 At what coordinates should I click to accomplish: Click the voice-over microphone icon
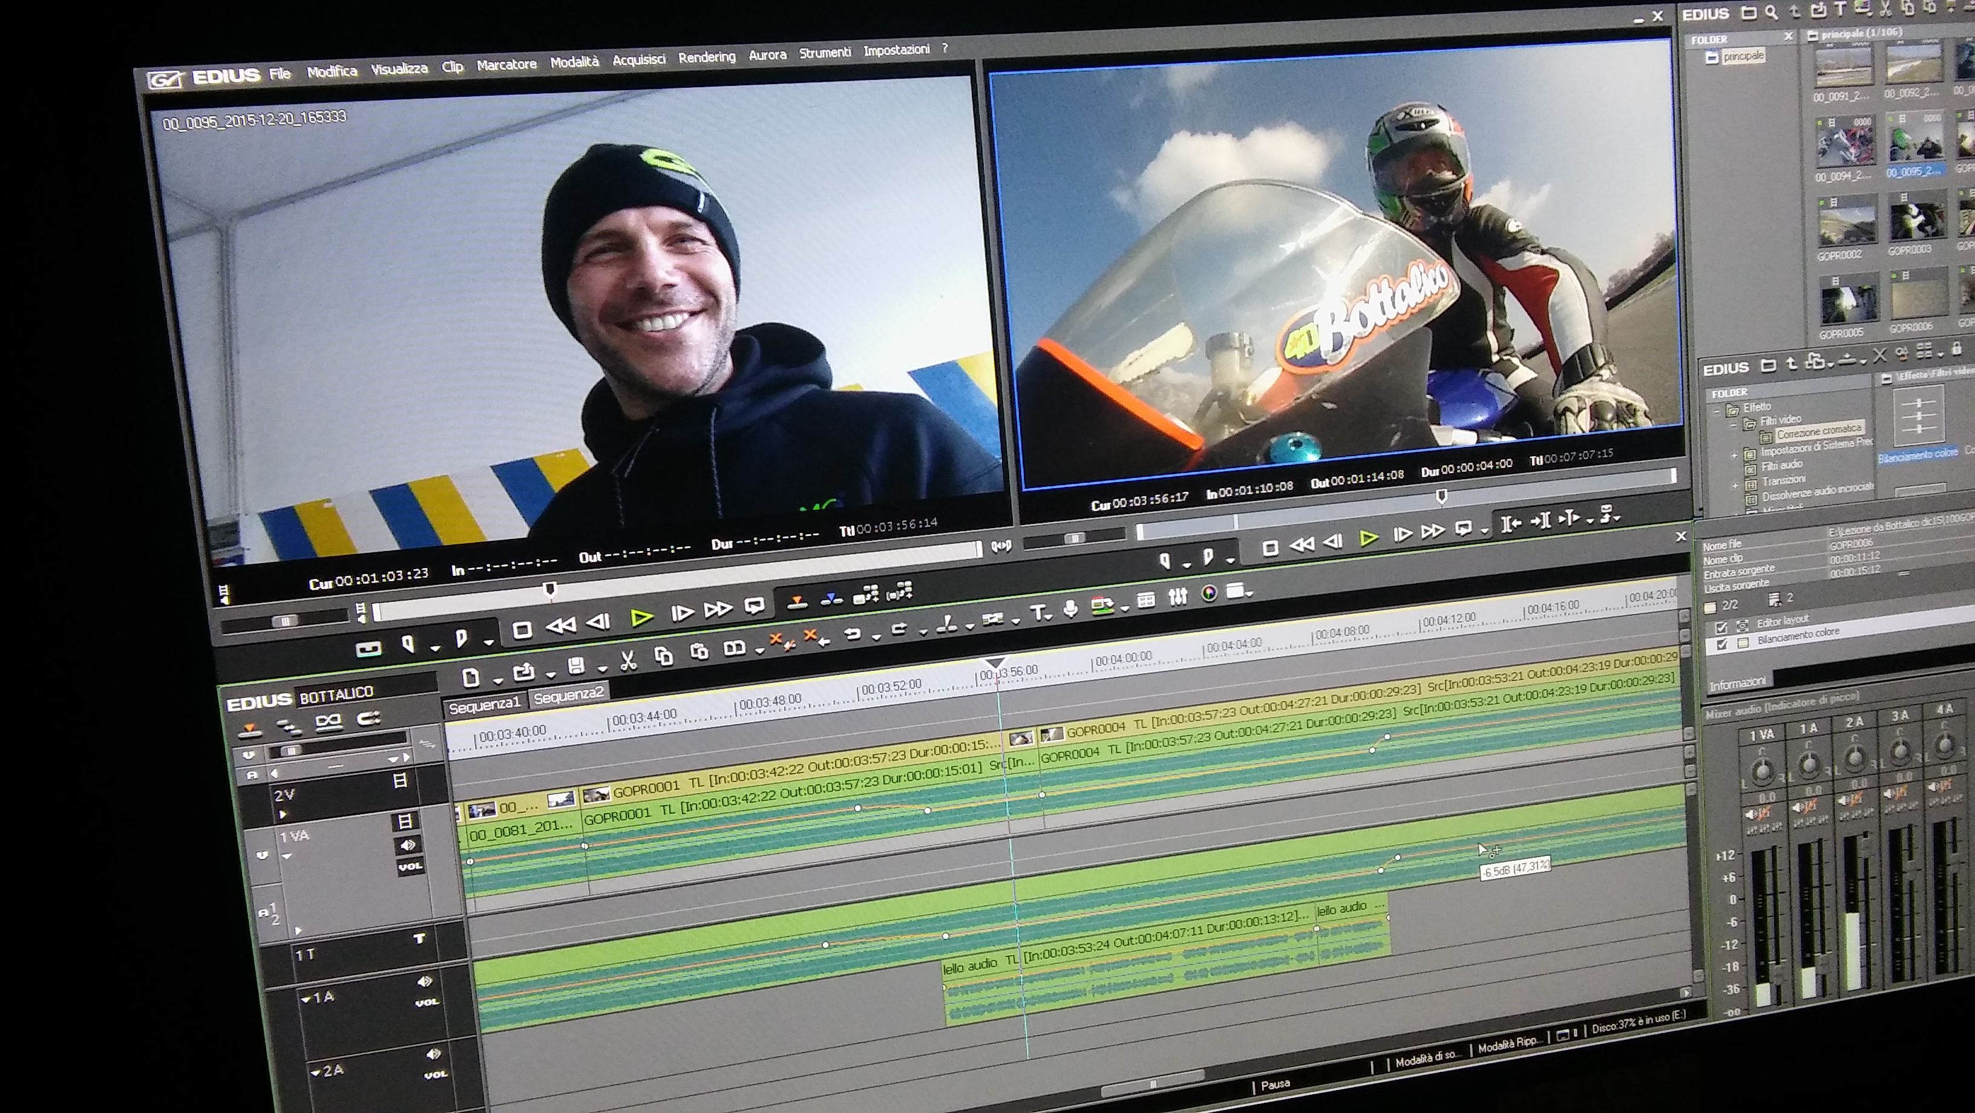1070,609
